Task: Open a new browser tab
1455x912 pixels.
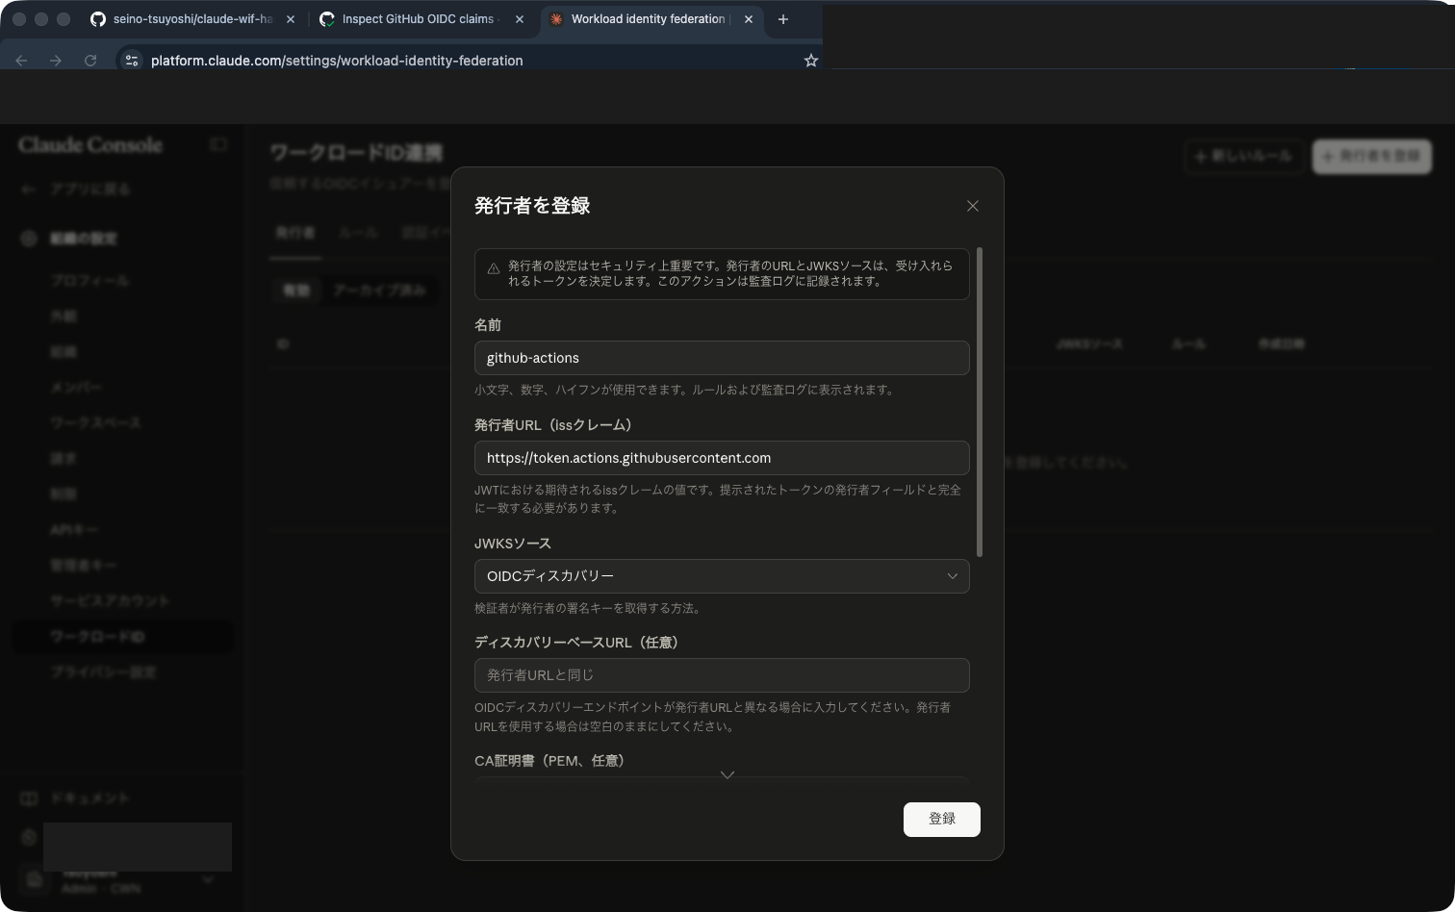Action: [783, 19]
